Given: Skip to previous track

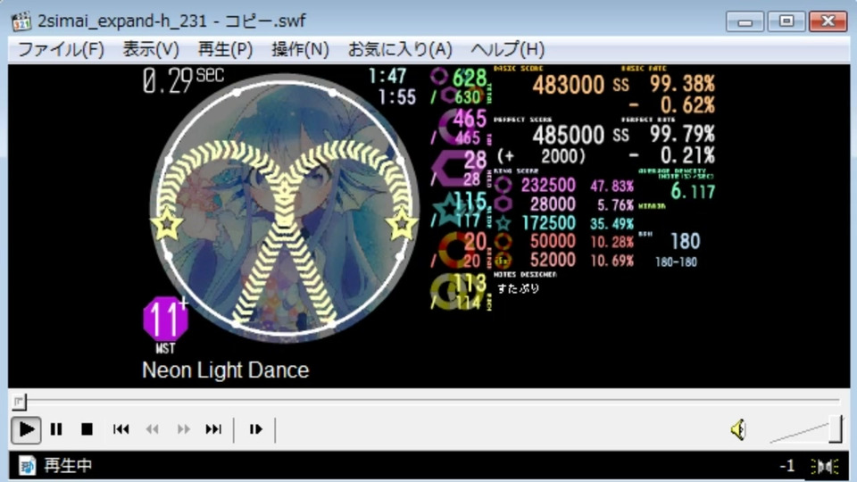Looking at the screenshot, I should click(121, 429).
